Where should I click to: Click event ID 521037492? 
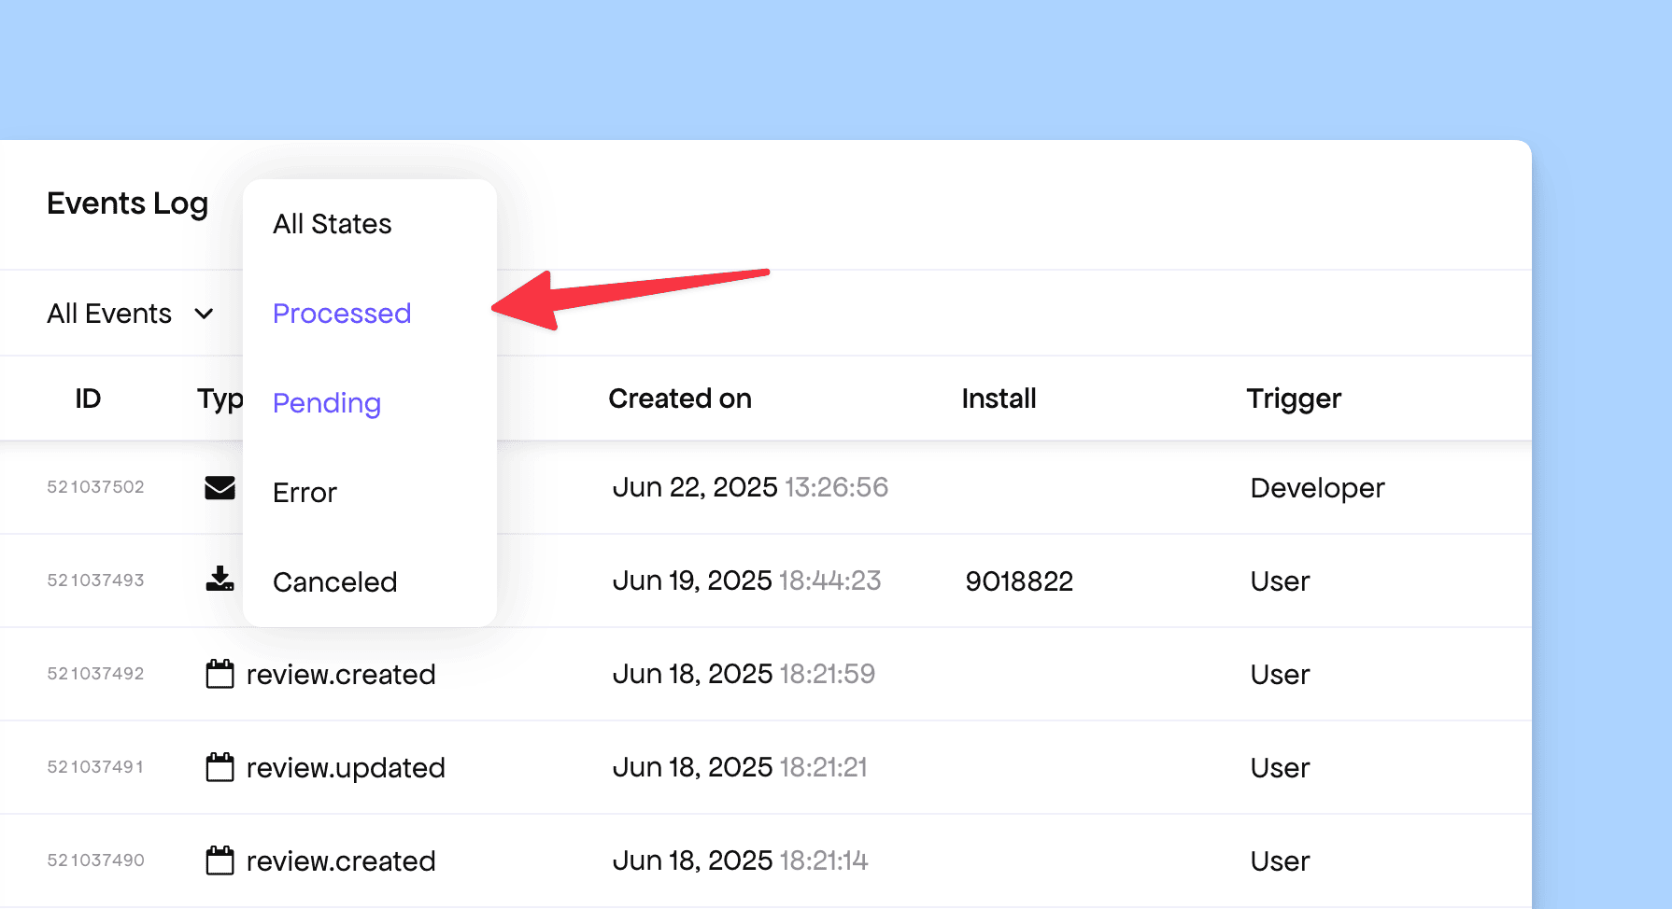pyautogui.click(x=95, y=674)
